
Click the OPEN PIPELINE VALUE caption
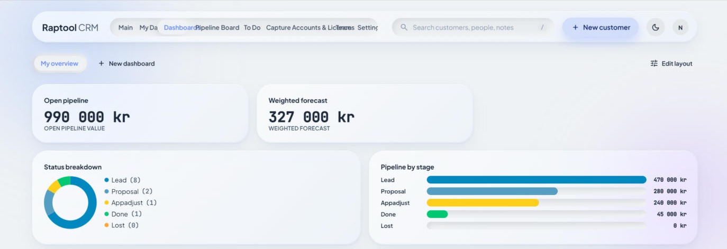75,128
